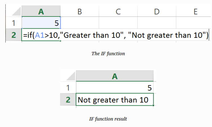Screen dimensions: 212x127
Task: Click row 2 header beside "Not greater than 10"
Action: coord(68,100)
